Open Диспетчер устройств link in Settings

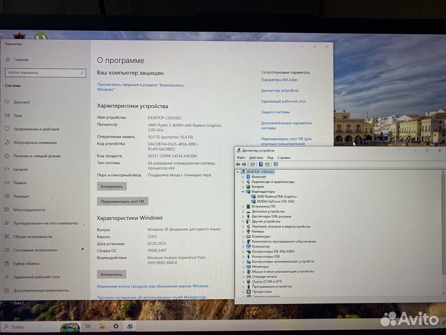coord(280,91)
